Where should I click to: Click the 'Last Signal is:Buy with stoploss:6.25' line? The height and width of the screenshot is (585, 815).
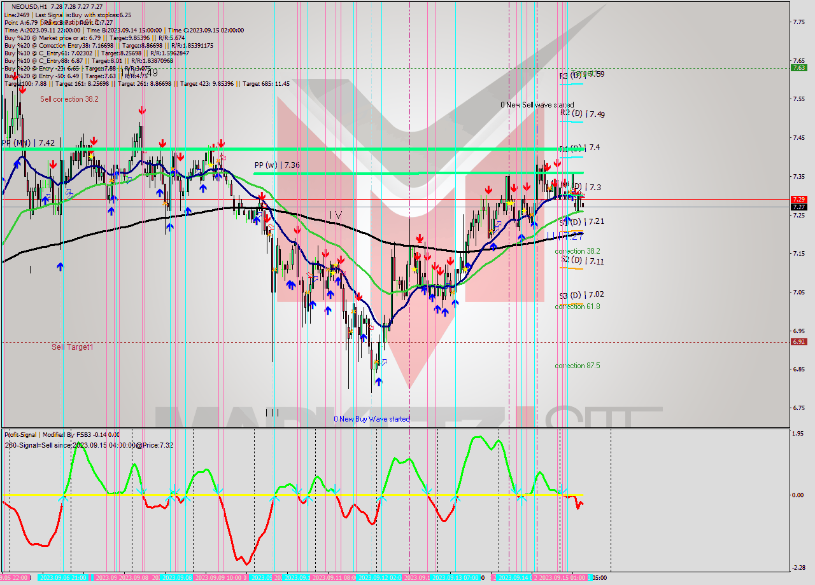click(x=83, y=15)
